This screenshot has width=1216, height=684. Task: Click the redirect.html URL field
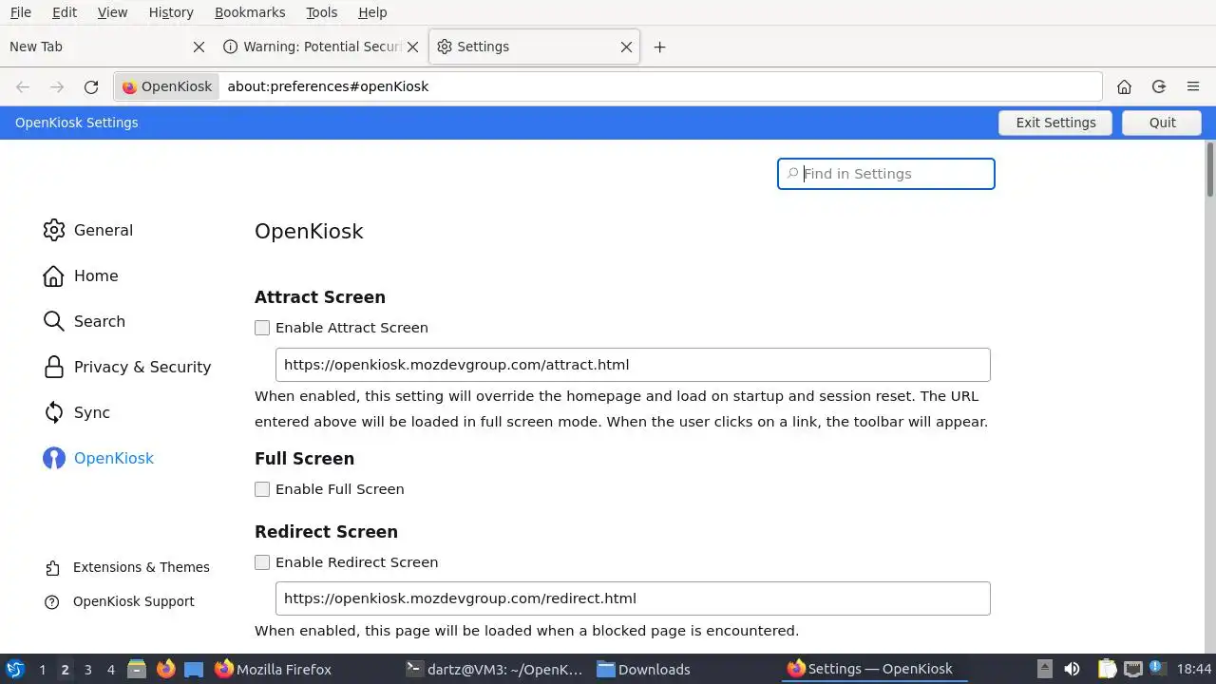(633, 598)
